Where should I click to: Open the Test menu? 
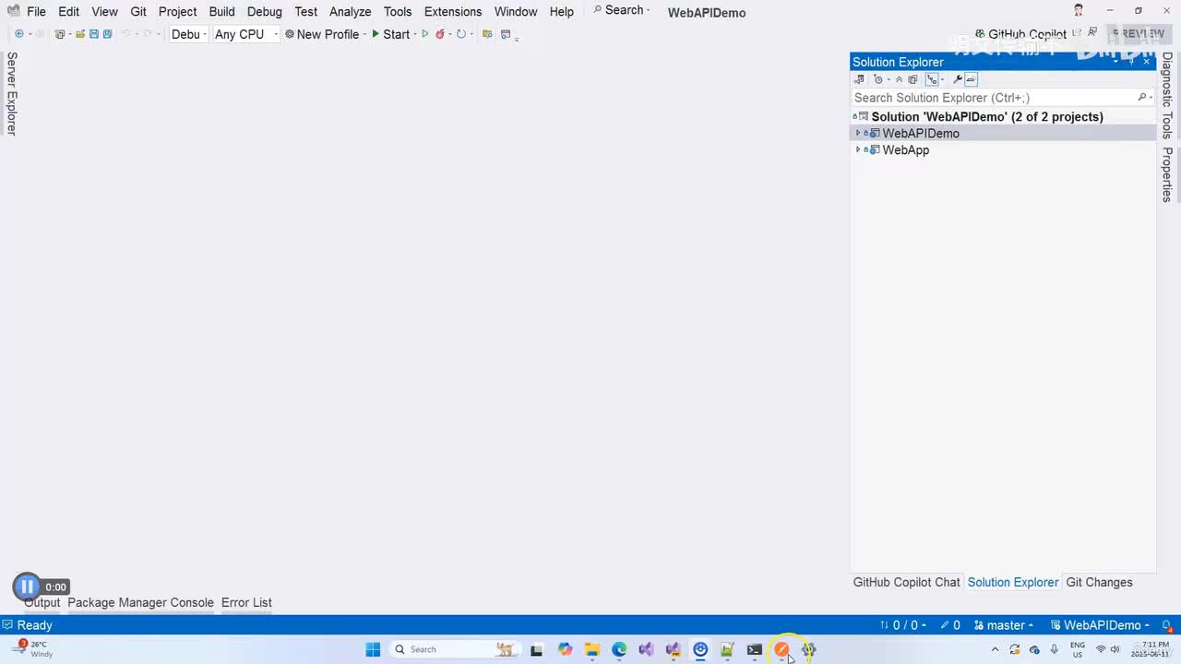coord(306,12)
